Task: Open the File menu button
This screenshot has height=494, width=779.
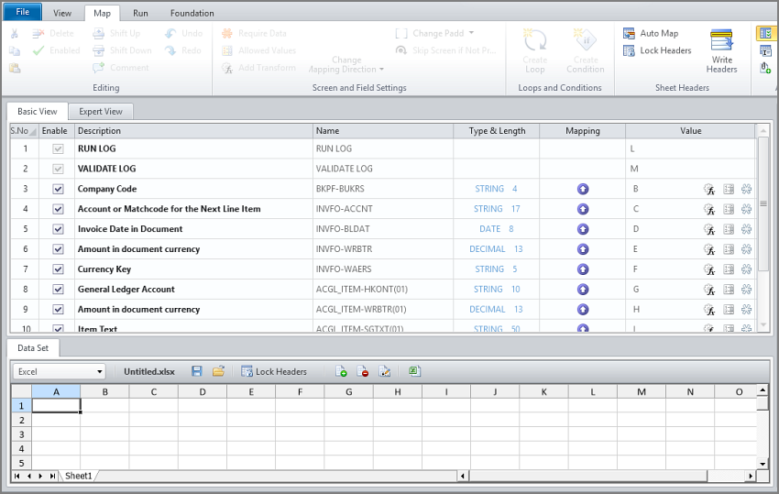Action: pos(22,12)
